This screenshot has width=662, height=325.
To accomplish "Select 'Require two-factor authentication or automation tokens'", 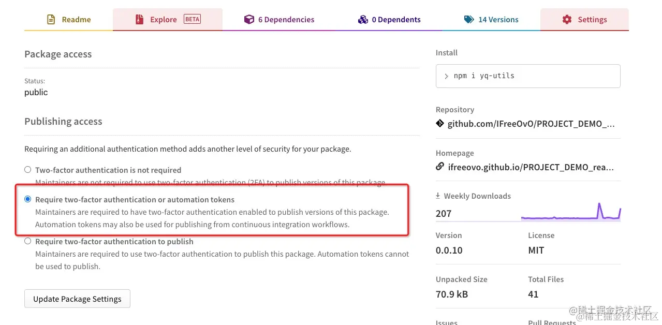I will (x=28, y=199).
